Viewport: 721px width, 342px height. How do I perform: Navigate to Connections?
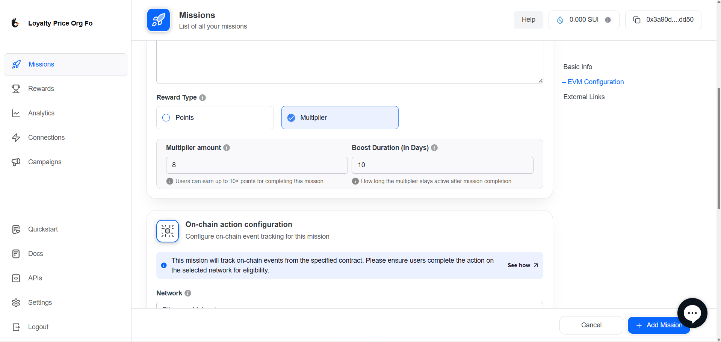[65, 138]
